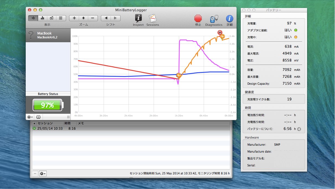This screenshot has height=189, width=335.
Task: Open the sessions gear dropdown menu
Action: click(x=43, y=174)
